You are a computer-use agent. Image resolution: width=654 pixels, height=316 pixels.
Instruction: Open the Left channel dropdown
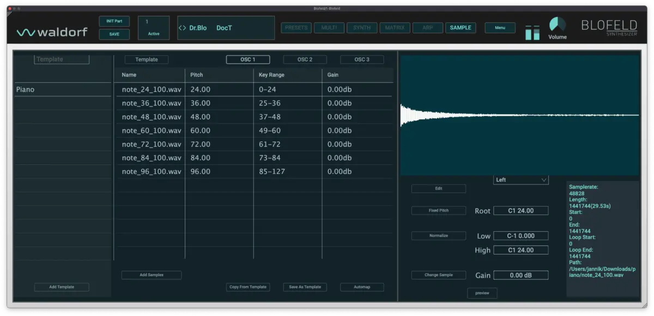pos(520,179)
